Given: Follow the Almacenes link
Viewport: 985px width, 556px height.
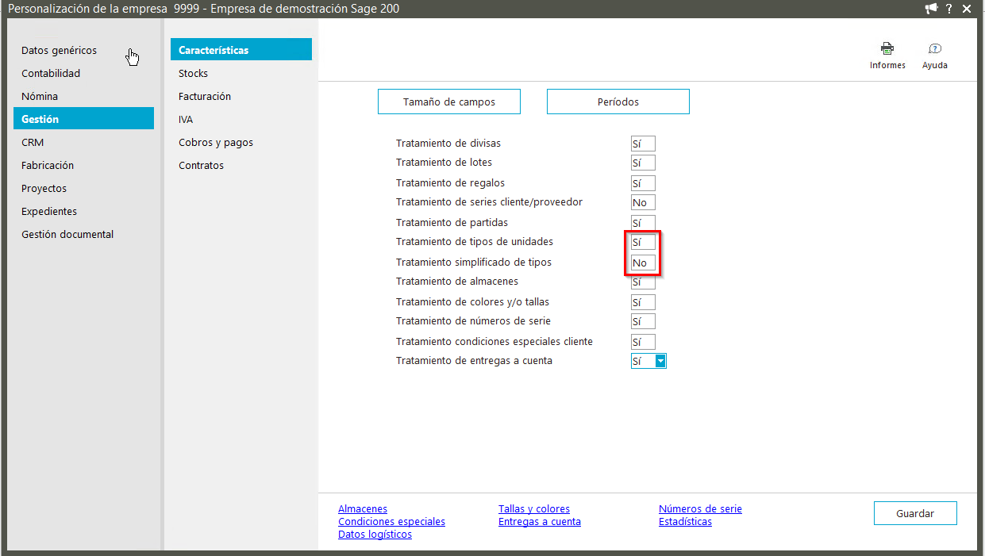Looking at the screenshot, I should pyautogui.click(x=363, y=509).
